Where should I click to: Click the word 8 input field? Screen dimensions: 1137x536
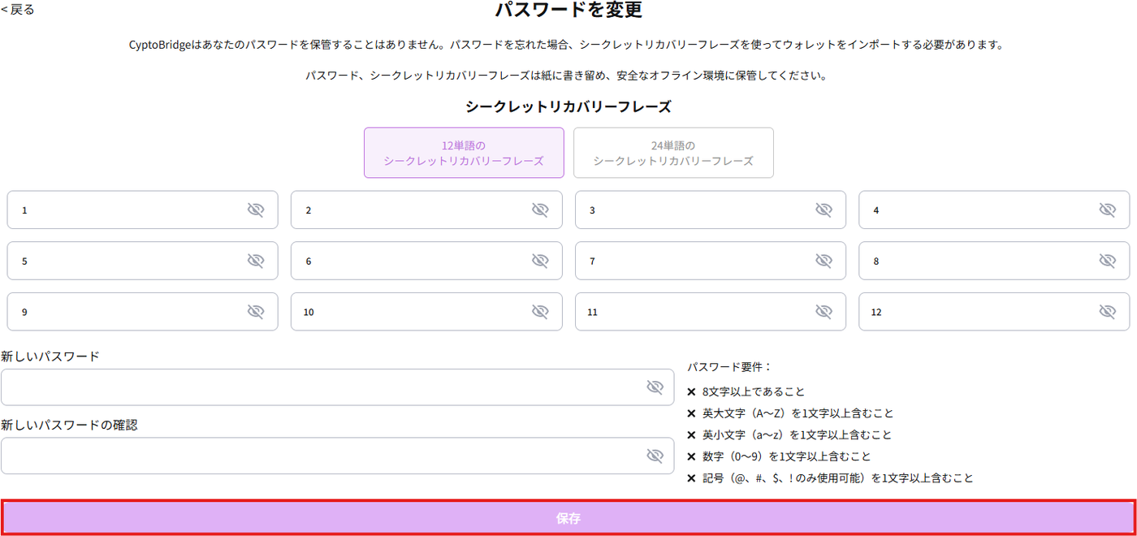994,261
